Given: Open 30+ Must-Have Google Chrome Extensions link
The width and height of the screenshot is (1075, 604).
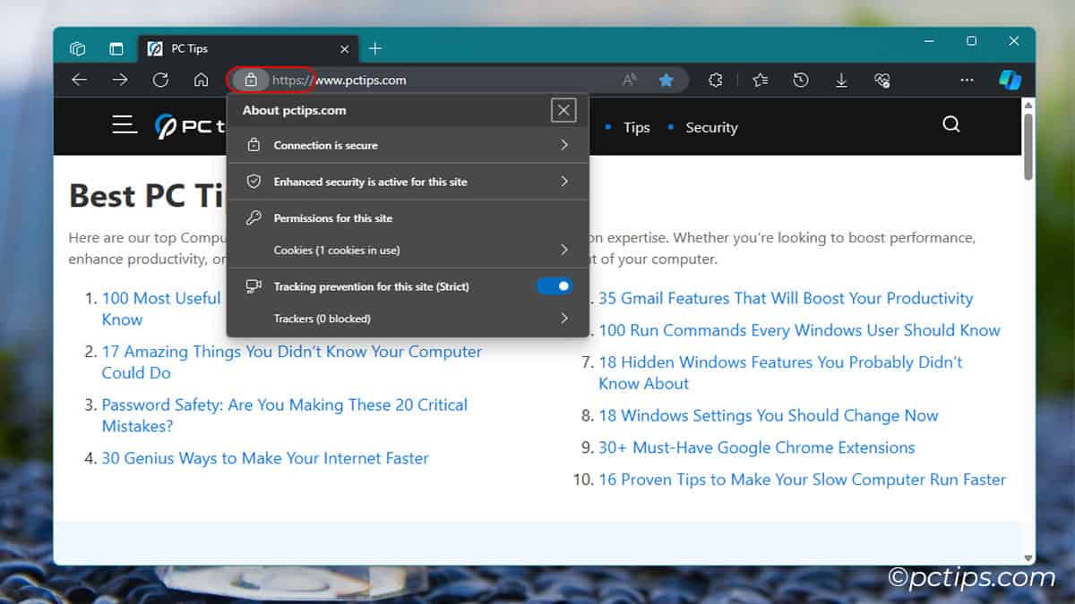Looking at the screenshot, I should [756, 447].
